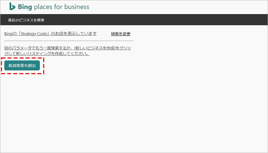268x153 pixels.
Task: Click the のお店を表示しています text
Action: (x=75, y=34)
